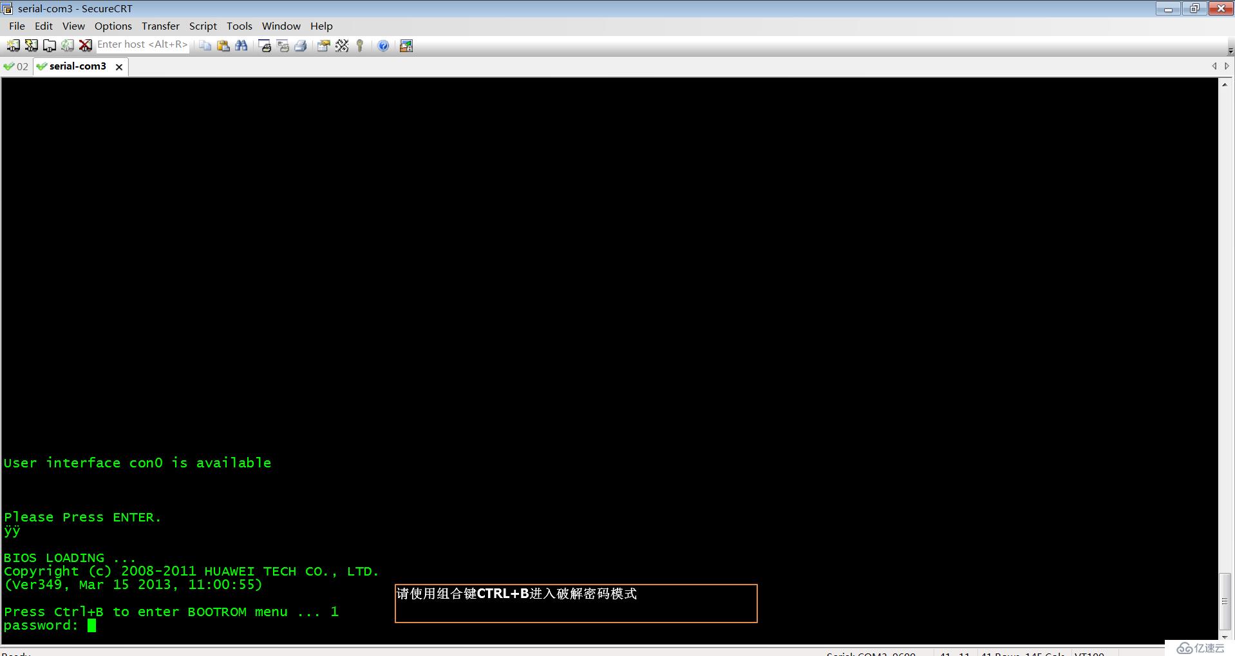
Task: Click the terminal scrollbar up arrow
Action: tap(1225, 84)
